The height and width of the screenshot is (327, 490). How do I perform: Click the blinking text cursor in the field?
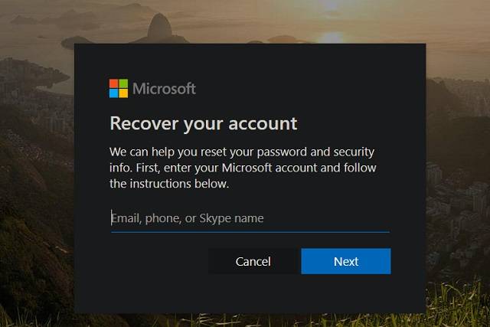[112, 218]
